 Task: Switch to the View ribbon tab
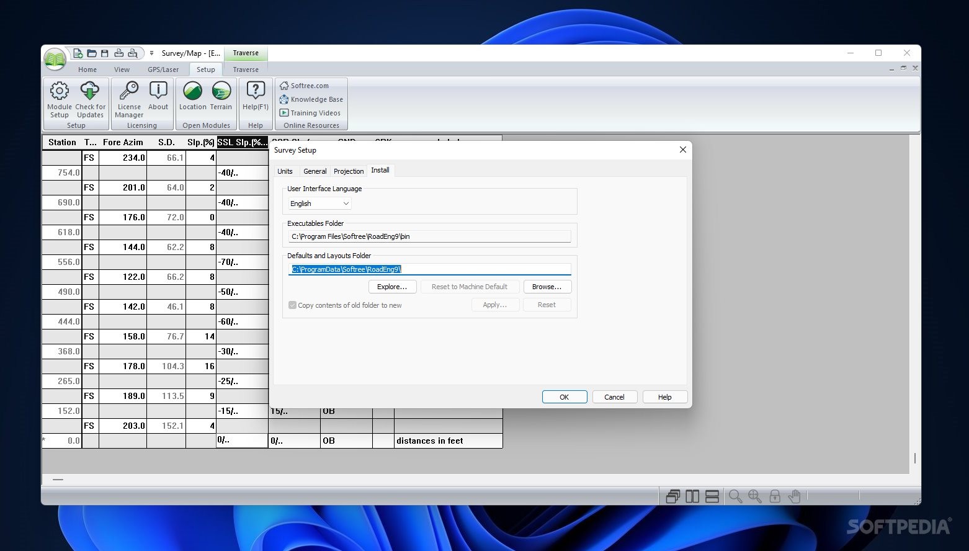pyautogui.click(x=122, y=69)
